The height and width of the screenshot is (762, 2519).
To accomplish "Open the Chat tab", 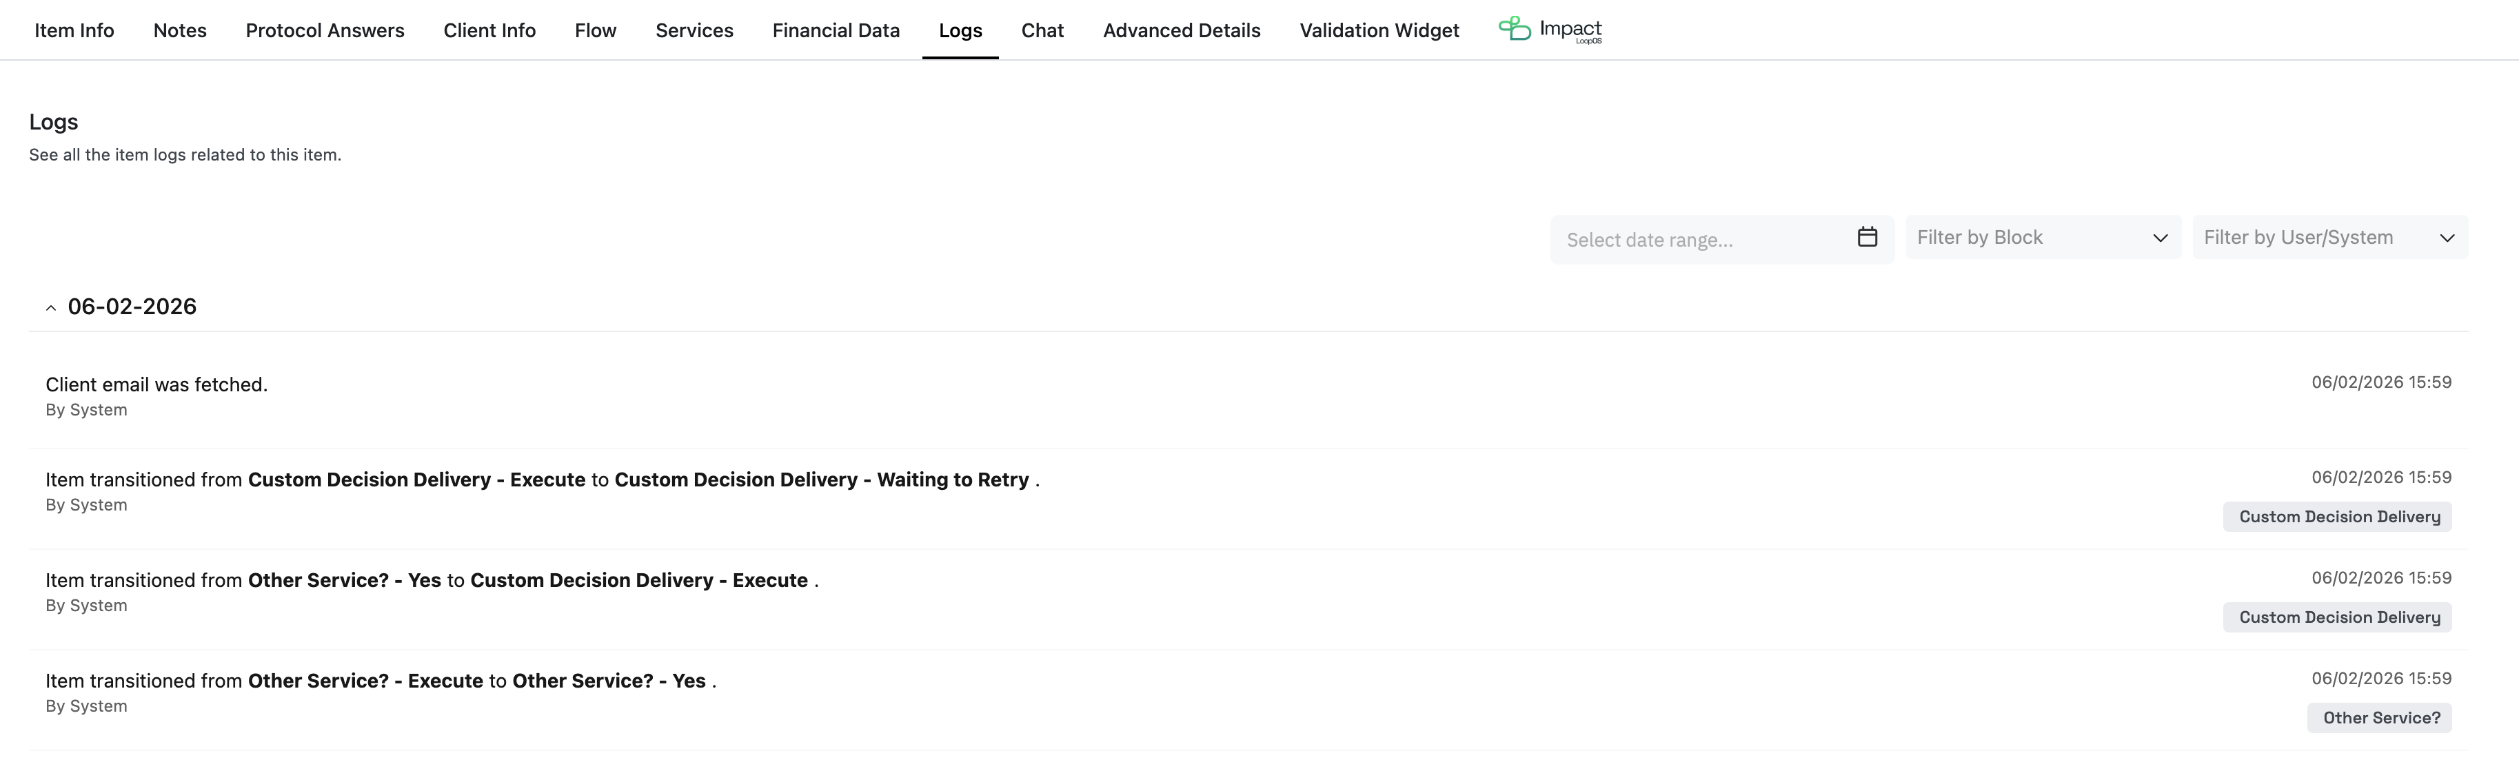I will 1042,30.
